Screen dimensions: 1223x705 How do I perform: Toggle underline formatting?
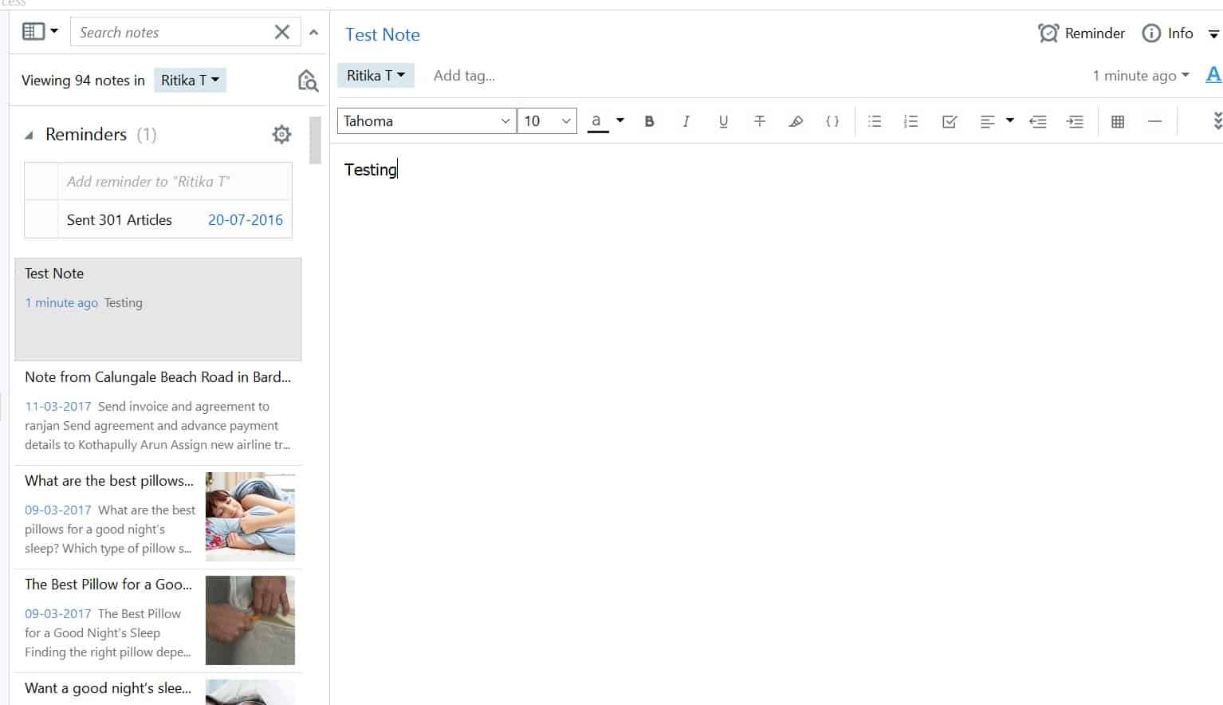click(723, 121)
